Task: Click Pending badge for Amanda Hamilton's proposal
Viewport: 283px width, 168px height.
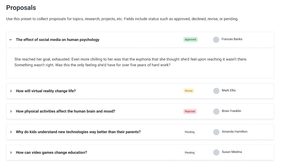Action: [x=189, y=132]
